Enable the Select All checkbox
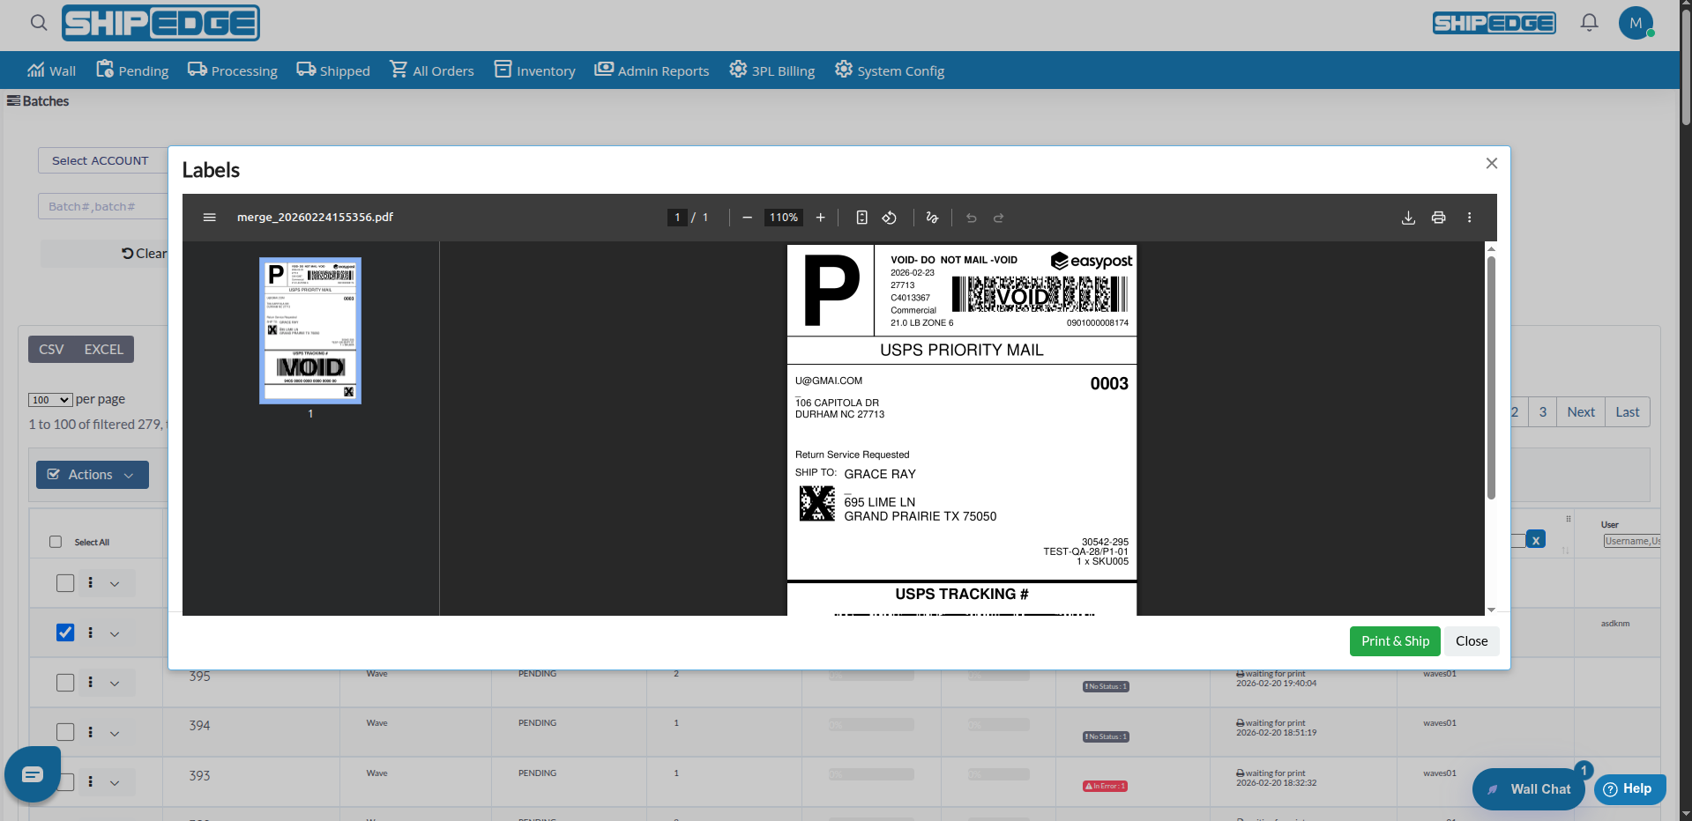 (x=56, y=542)
